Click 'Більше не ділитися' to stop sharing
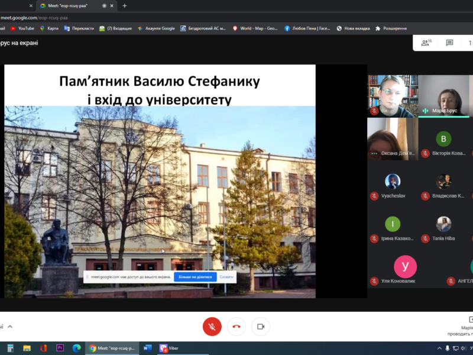Screen dimensions: 473x355 coord(195,276)
